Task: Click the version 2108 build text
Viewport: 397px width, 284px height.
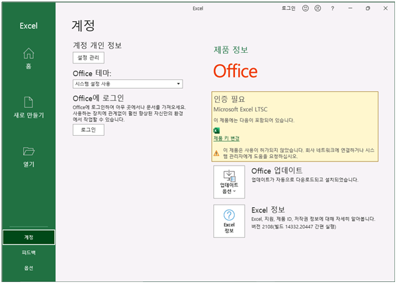Action: (x=294, y=226)
